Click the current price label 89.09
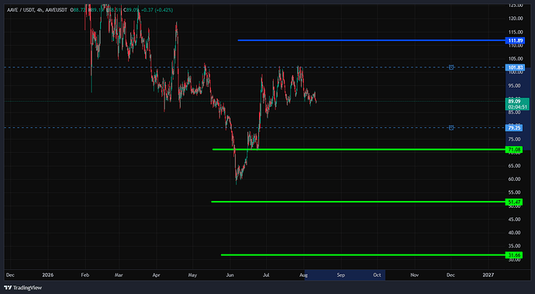Screen dimensions: 535x294 click(515, 102)
